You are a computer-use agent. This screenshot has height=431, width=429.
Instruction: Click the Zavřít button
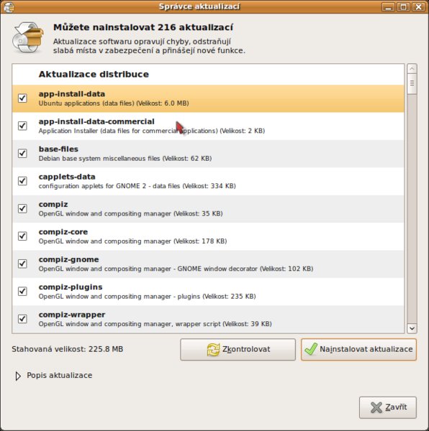pyautogui.click(x=388, y=407)
